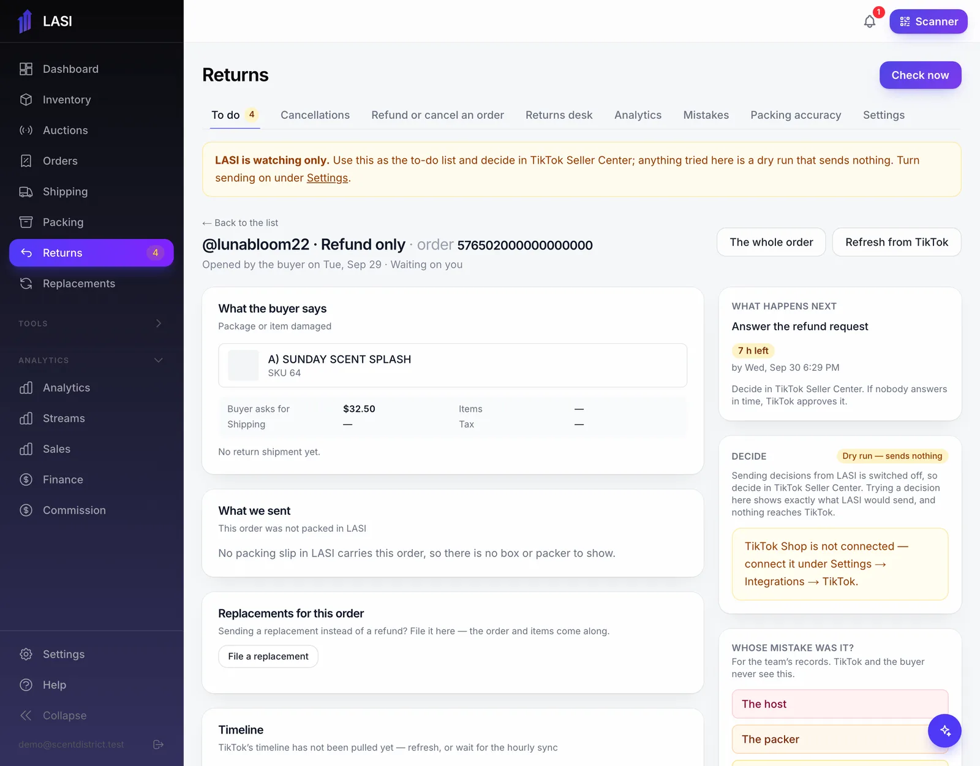Click the logout icon beside the email
This screenshot has width=980, height=766.
click(158, 745)
